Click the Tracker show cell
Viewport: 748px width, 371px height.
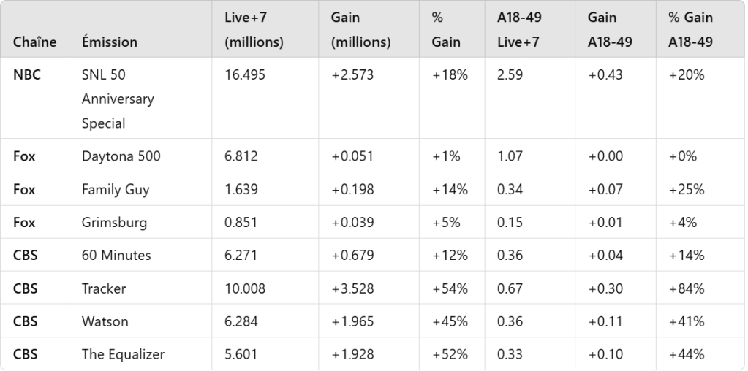click(x=104, y=288)
